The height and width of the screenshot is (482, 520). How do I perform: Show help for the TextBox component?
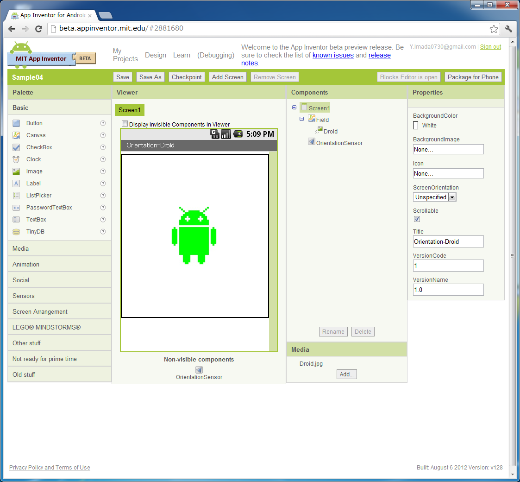point(103,219)
